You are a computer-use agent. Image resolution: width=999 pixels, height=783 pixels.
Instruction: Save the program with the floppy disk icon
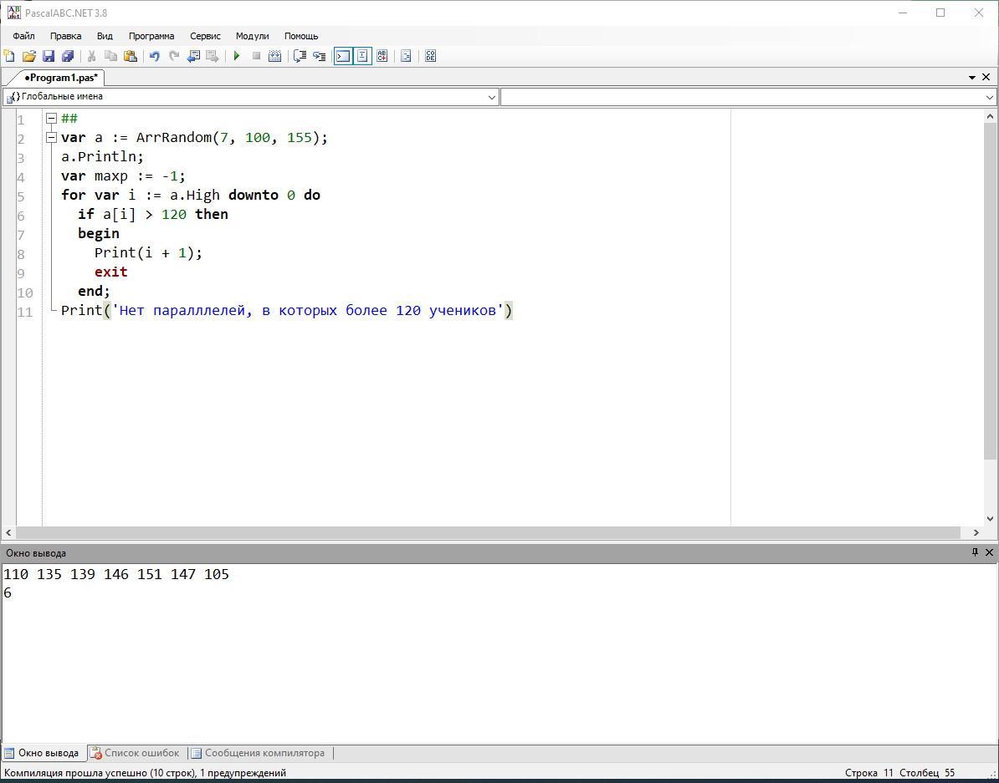pyautogui.click(x=48, y=56)
